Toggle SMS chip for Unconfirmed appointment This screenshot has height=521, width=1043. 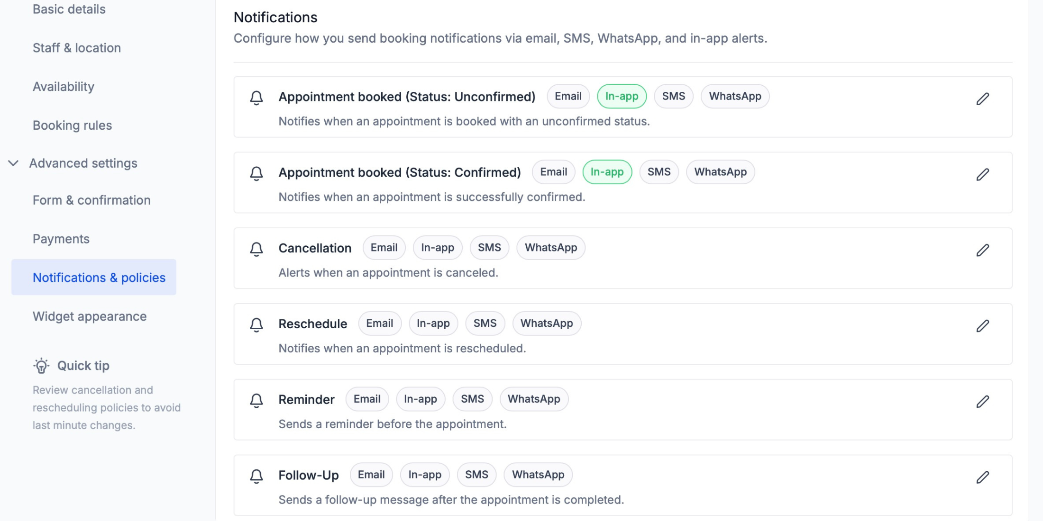[673, 96]
